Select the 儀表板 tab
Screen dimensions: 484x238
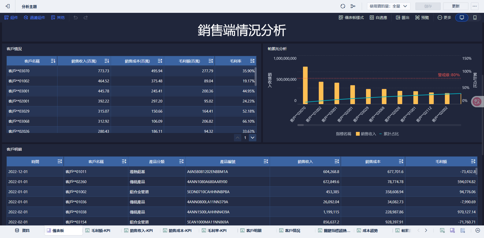(64, 230)
